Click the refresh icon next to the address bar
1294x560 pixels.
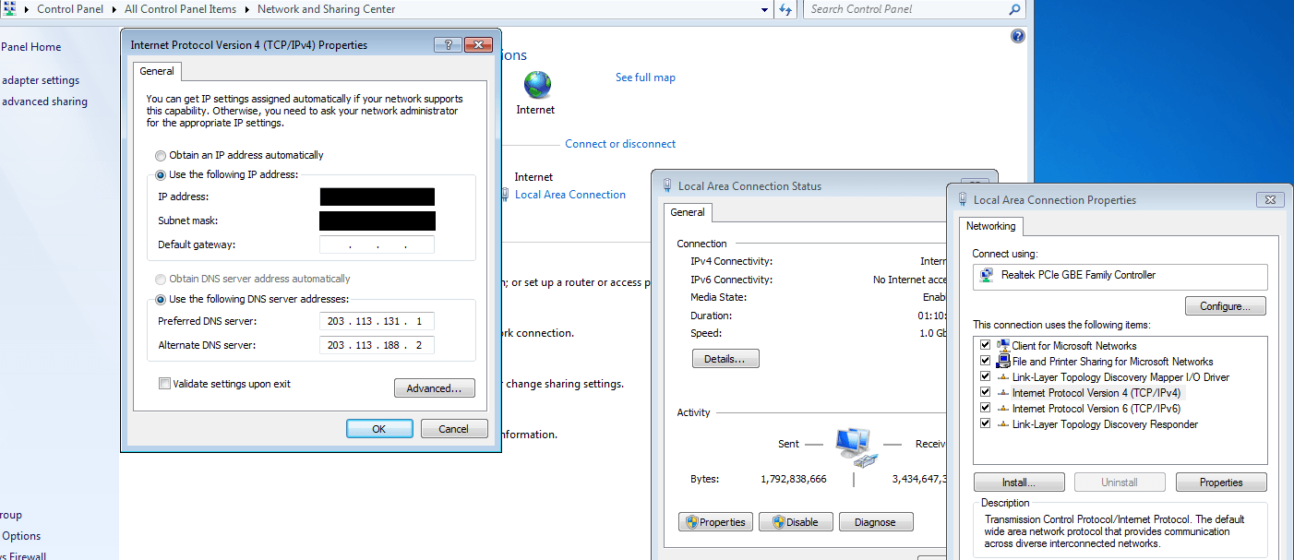click(x=785, y=9)
